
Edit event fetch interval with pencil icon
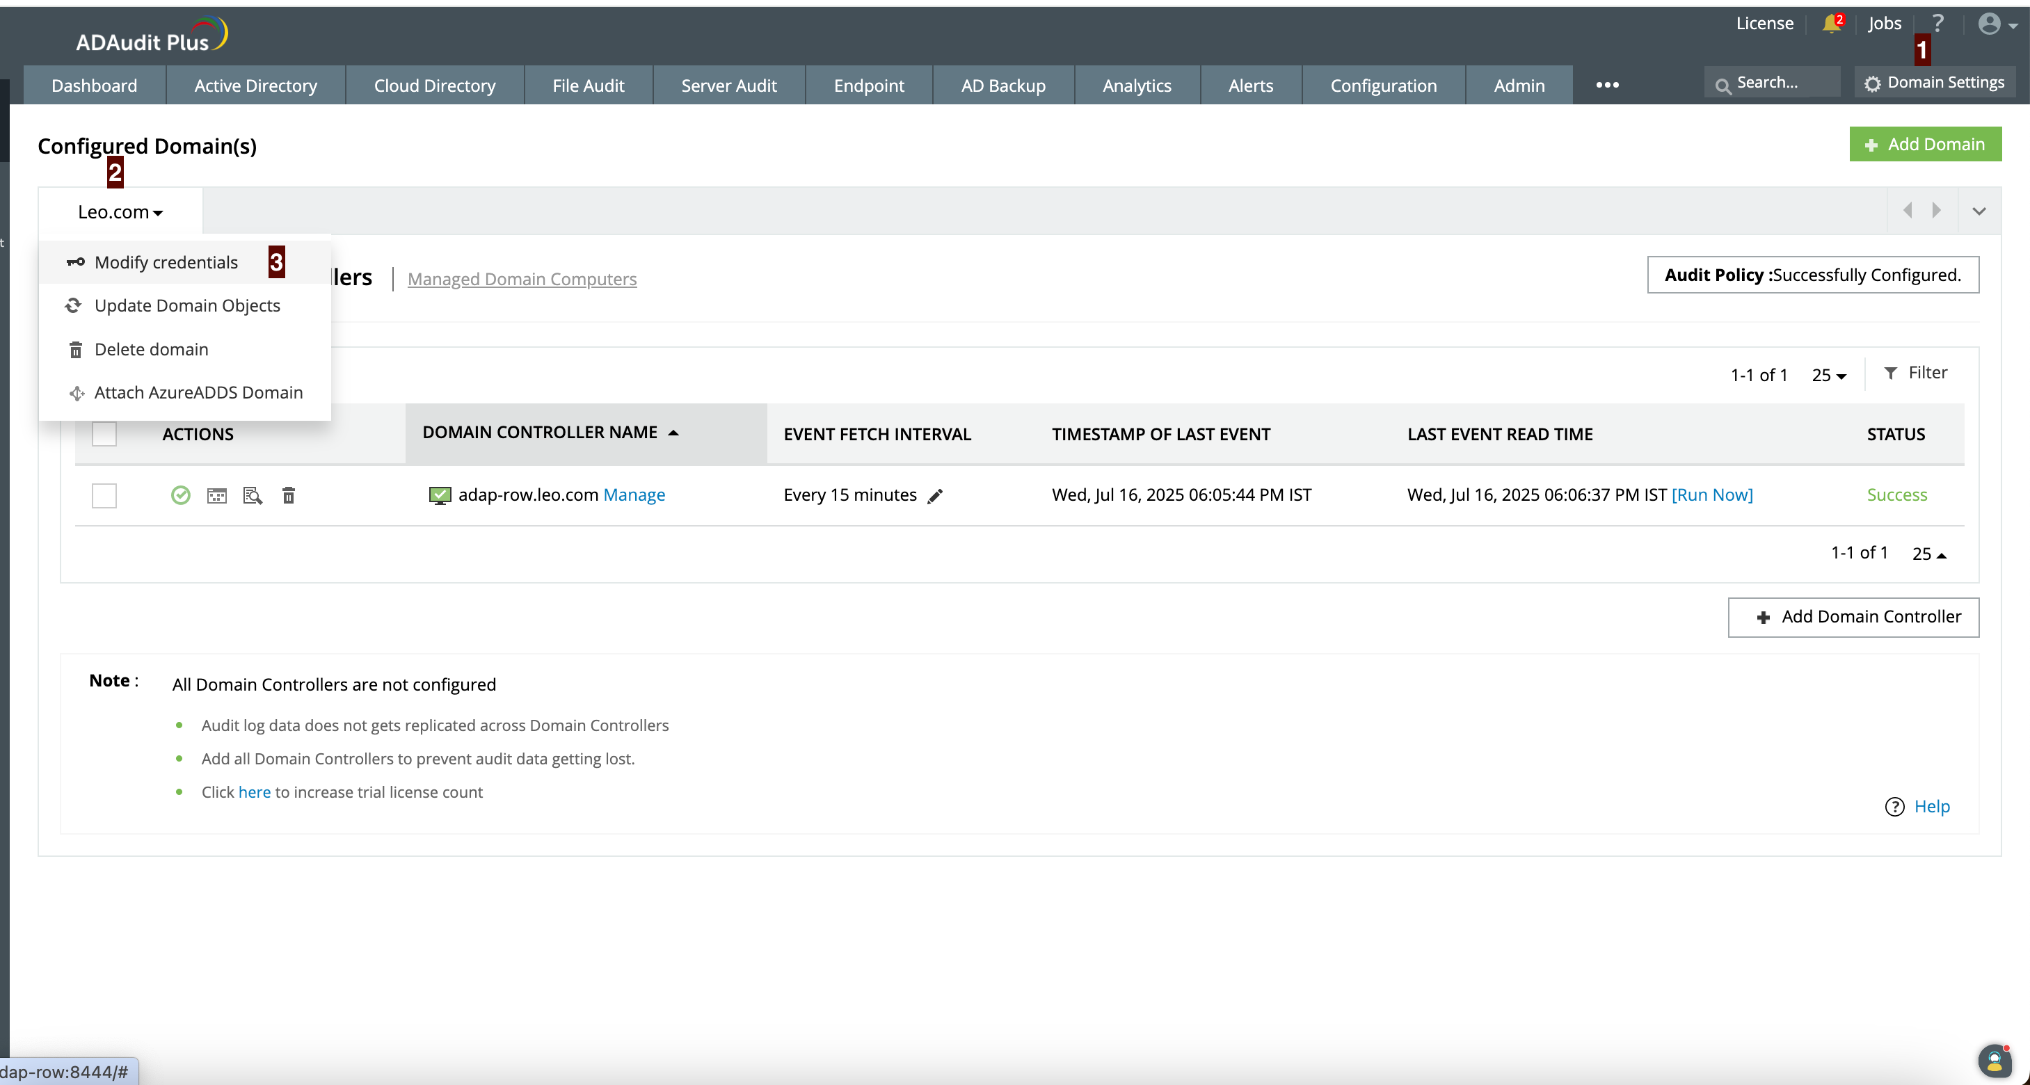(x=934, y=496)
